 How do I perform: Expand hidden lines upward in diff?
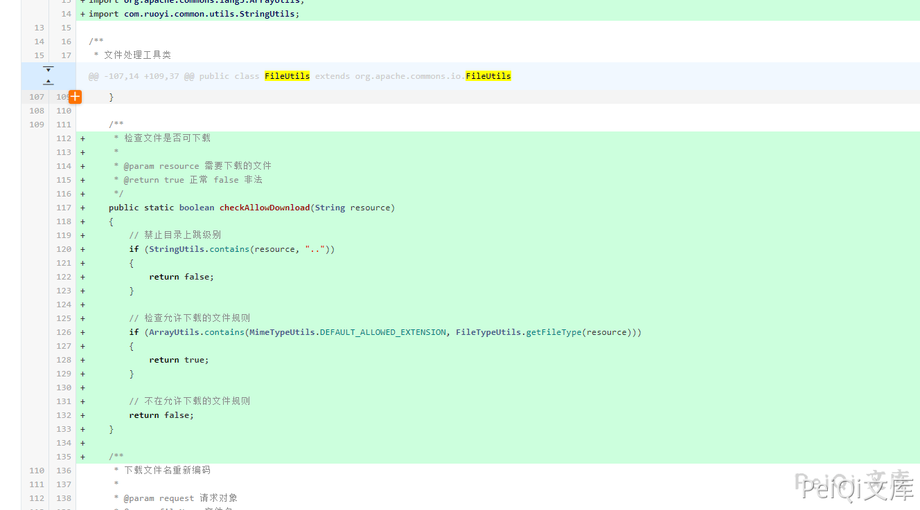click(x=48, y=82)
